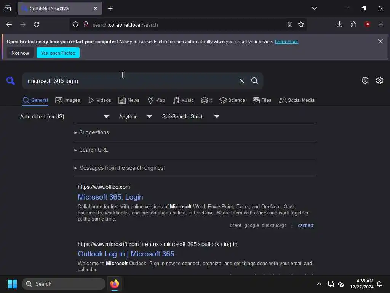Click Not now in Firefox notification
This screenshot has width=390, height=293.
20,53
